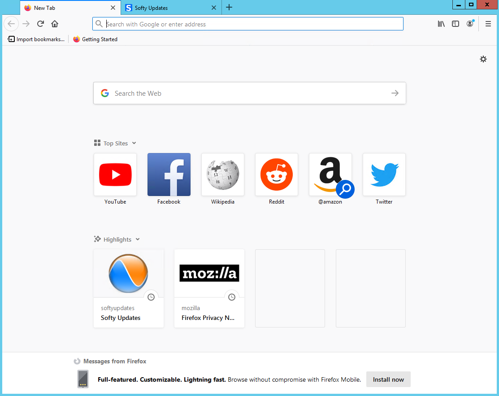This screenshot has height=396, width=499.
Task: Focus the address bar input
Action: pos(248,24)
